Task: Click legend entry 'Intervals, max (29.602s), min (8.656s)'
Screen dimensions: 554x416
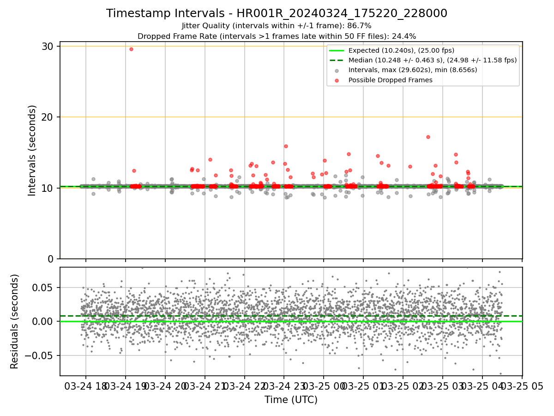Action: [x=413, y=70]
